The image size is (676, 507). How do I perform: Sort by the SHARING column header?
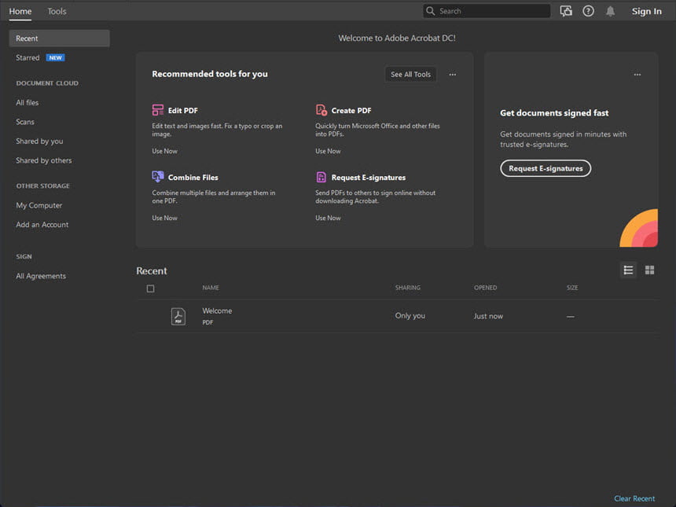point(407,288)
